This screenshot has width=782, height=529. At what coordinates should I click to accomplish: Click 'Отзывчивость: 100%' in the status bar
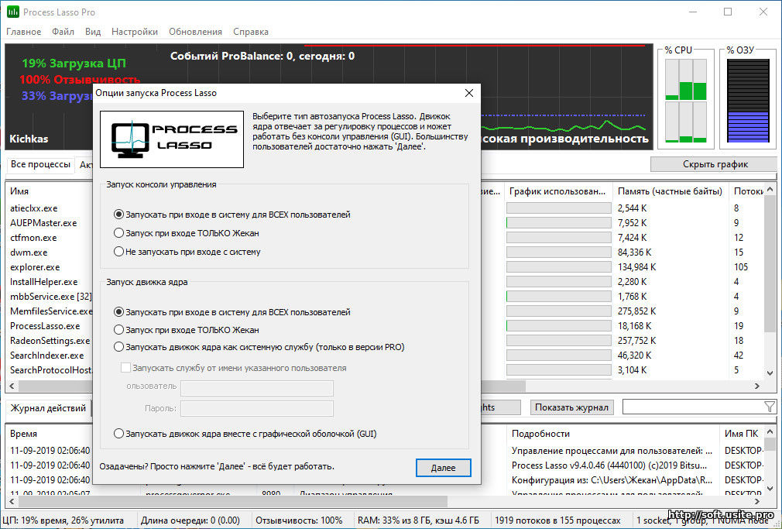point(299,520)
